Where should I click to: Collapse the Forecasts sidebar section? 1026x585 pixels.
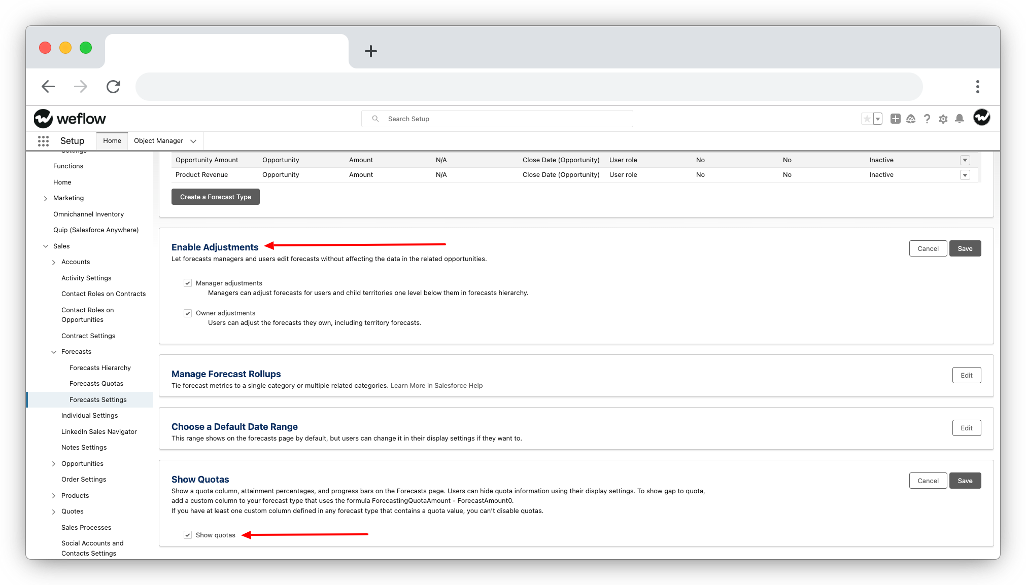54,351
